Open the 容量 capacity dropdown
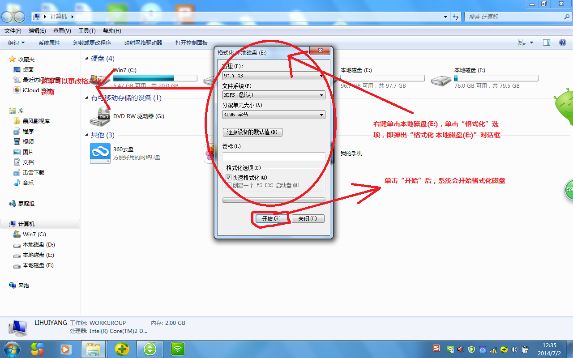Viewport: 573px width, 358px height. pyautogui.click(x=274, y=76)
